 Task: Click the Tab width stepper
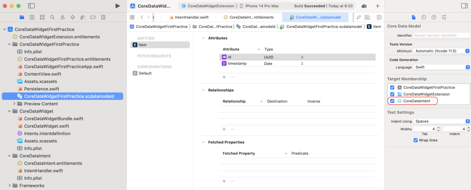[x=438, y=129]
